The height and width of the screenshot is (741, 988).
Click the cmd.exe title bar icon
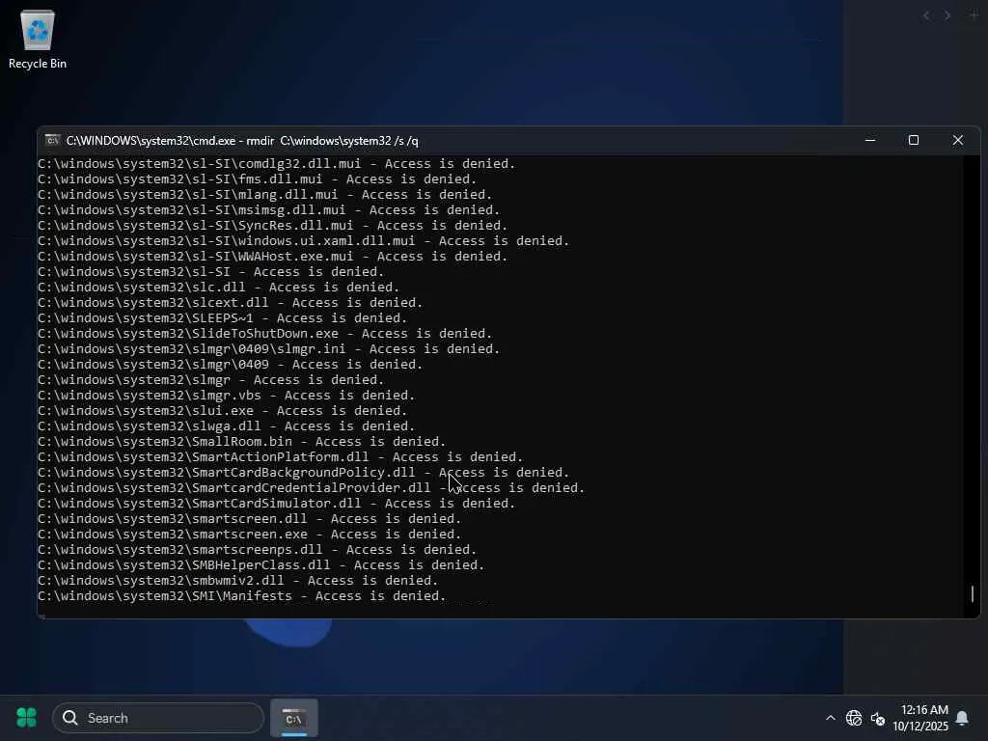[x=53, y=140]
